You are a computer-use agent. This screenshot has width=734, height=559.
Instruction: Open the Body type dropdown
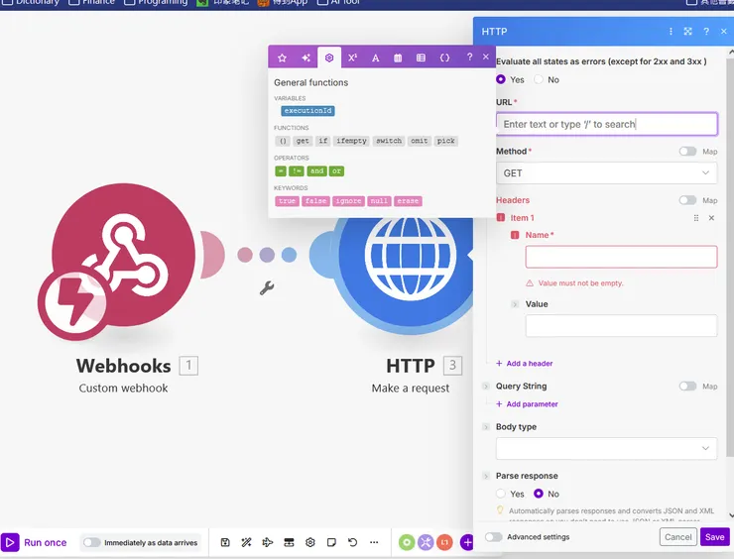(x=607, y=449)
